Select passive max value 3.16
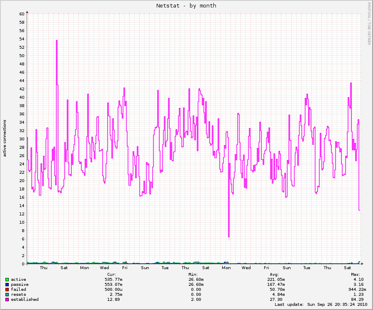Viewport: 373px width, 310px height. click(358, 285)
